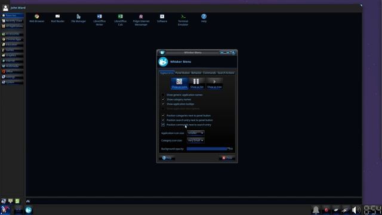Open the Office category
The image size is (382, 215).
[13, 72]
